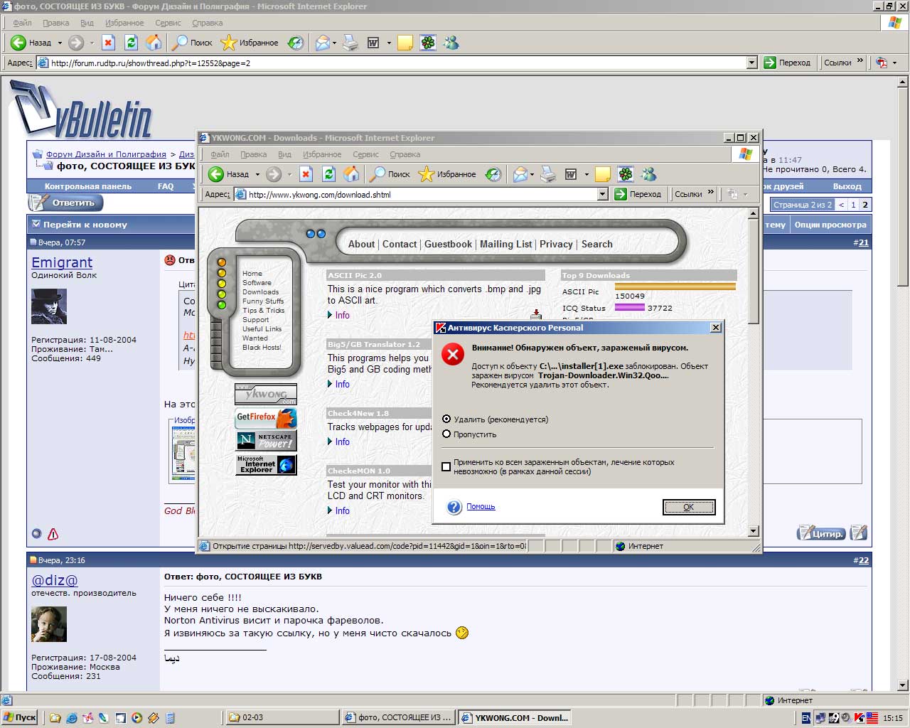Click Ответить button on forum page

[x=66, y=203]
